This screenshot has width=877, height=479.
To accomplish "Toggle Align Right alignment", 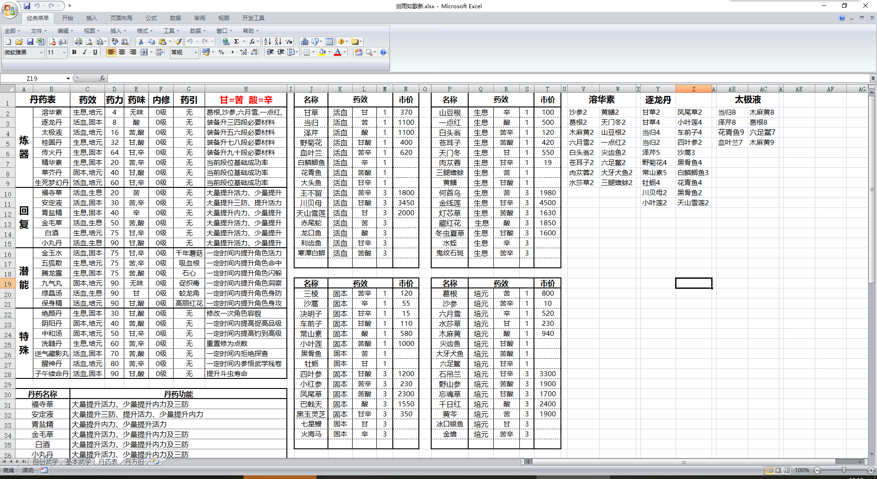I will (x=132, y=53).
